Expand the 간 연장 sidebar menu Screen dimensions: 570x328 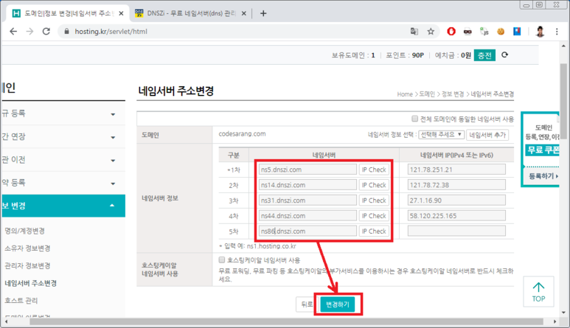(63, 137)
